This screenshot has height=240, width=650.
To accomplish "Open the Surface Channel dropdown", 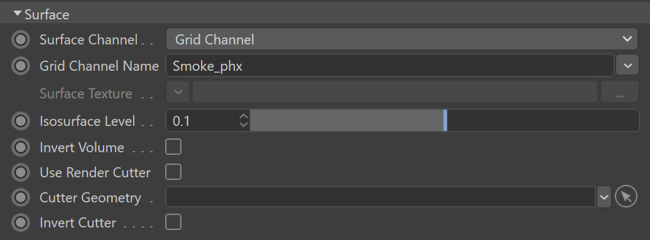I will click(402, 39).
